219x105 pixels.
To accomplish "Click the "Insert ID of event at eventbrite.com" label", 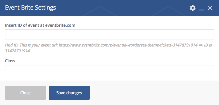I will point(40,25).
